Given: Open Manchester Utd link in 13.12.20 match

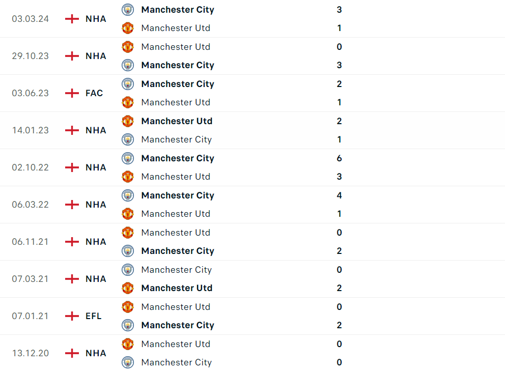Looking at the screenshot, I should pyautogui.click(x=176, y=344).
